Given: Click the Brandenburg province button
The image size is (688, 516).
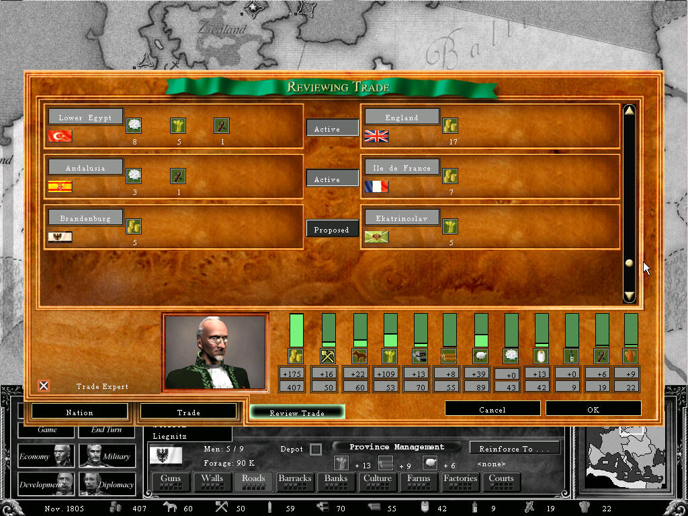Looking at the screenshot, I should [85, 218].
